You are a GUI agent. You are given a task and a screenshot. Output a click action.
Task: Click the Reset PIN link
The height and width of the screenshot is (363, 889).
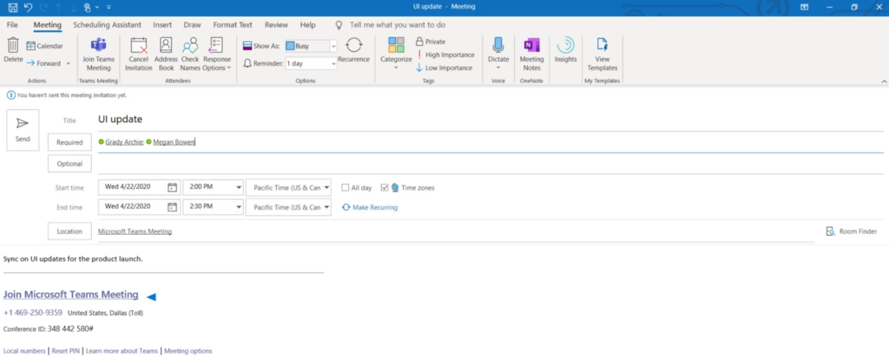pos(67,351)
